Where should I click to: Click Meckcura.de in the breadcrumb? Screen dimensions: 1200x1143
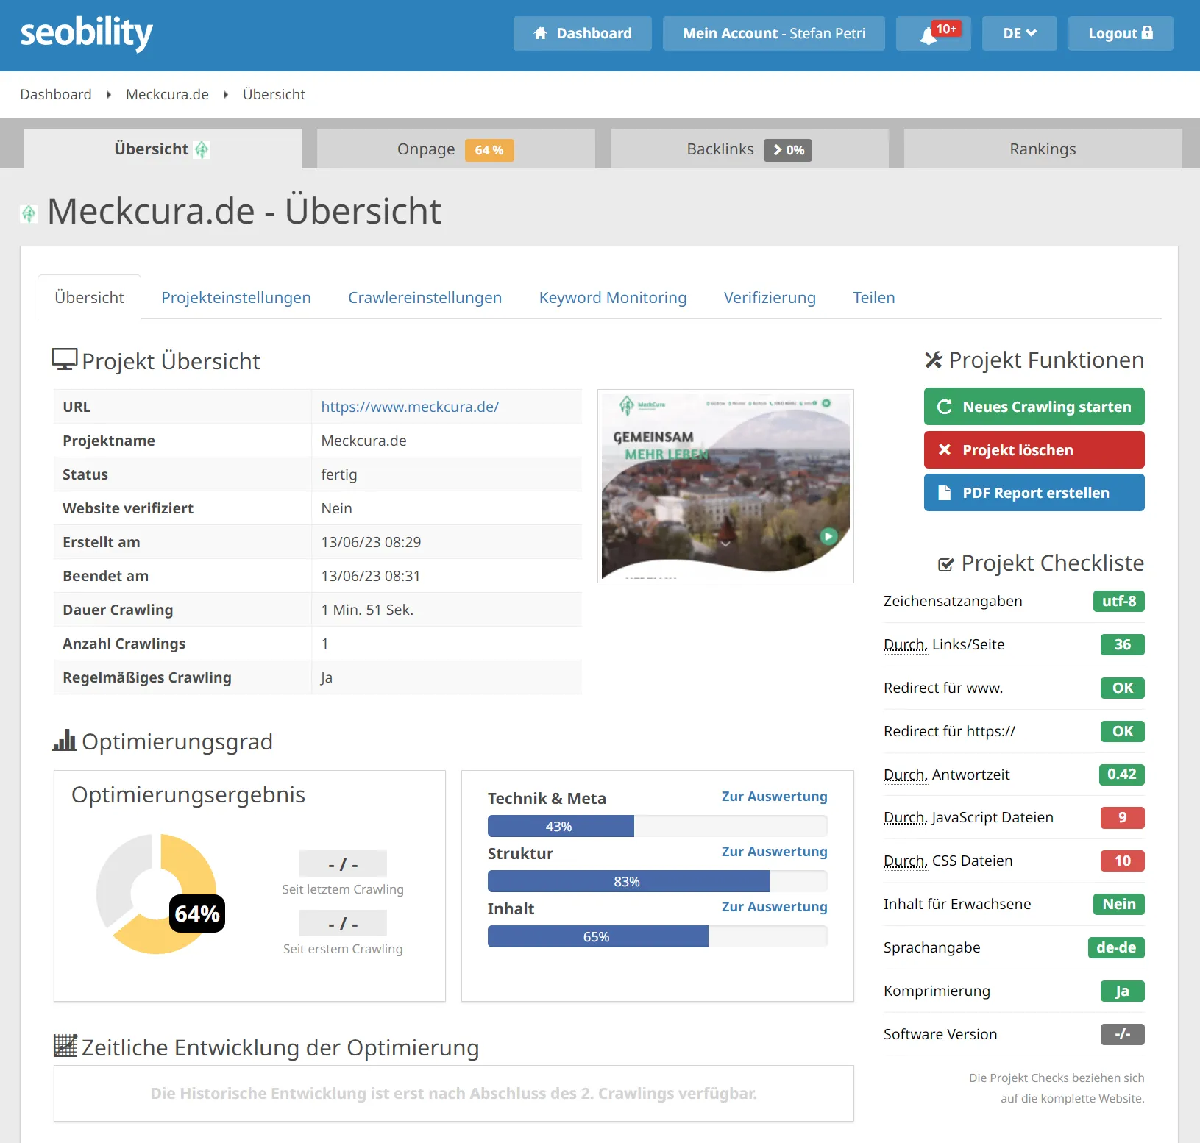tap(167, 94)
